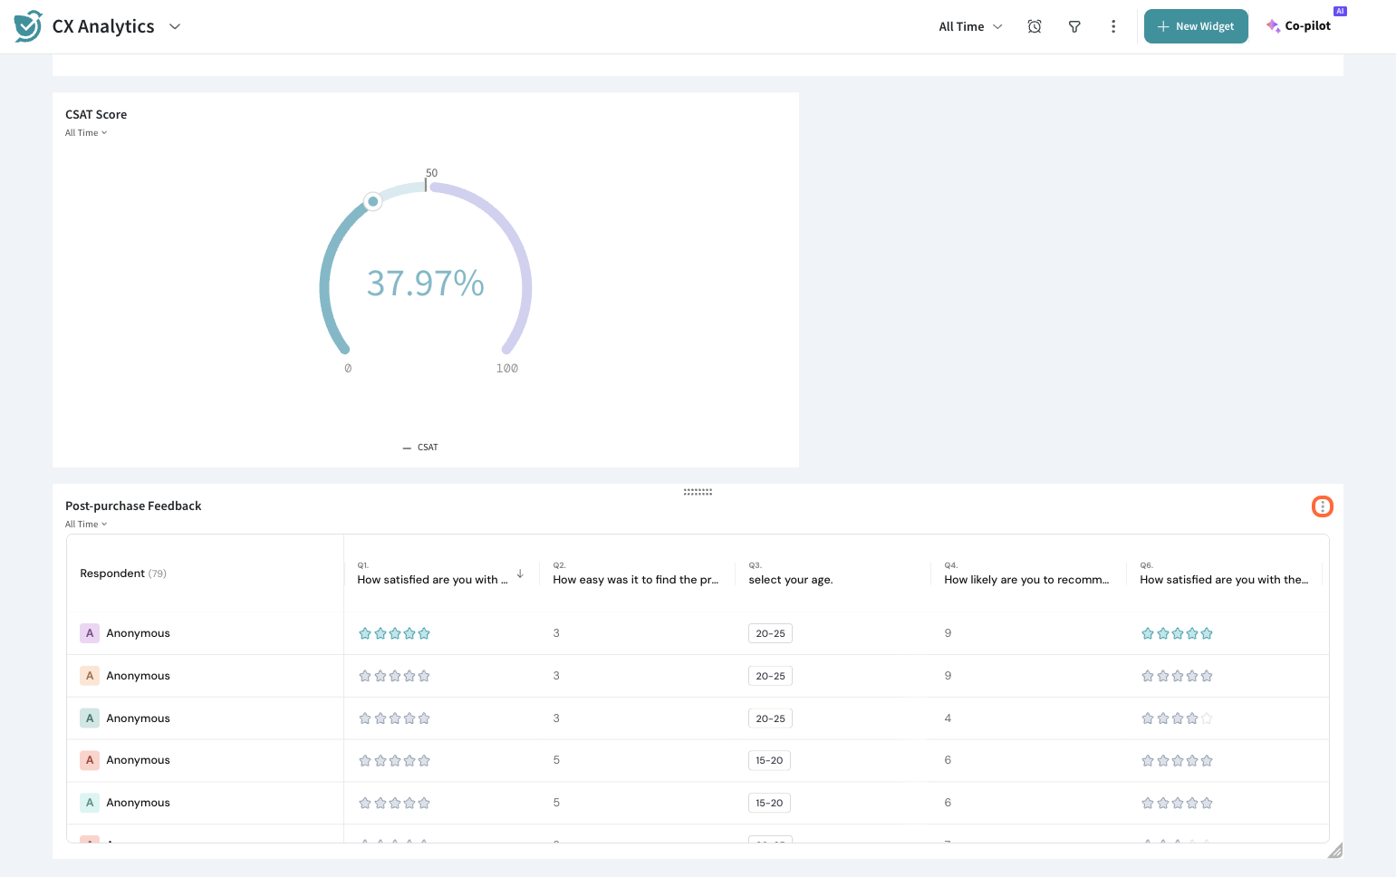Change Post-purchase Feedback All Time period
The width and height of the screenshot is (1396, 877).
coord(86,525)
